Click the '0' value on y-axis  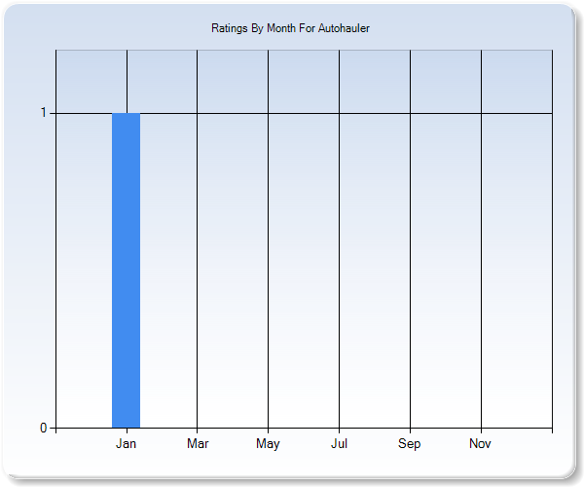click(x=44, y=428)
